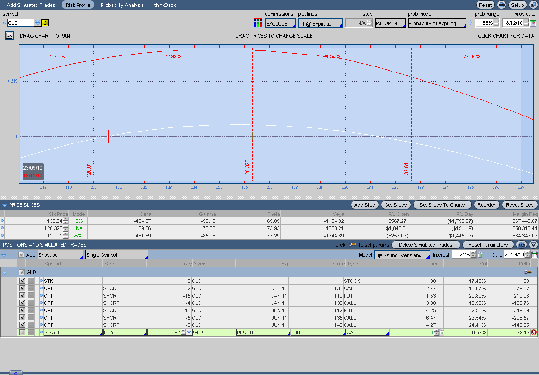The image size is (539, 375).
Task: Toggle the ALL positions checkbox
Action: click(21, 255)
